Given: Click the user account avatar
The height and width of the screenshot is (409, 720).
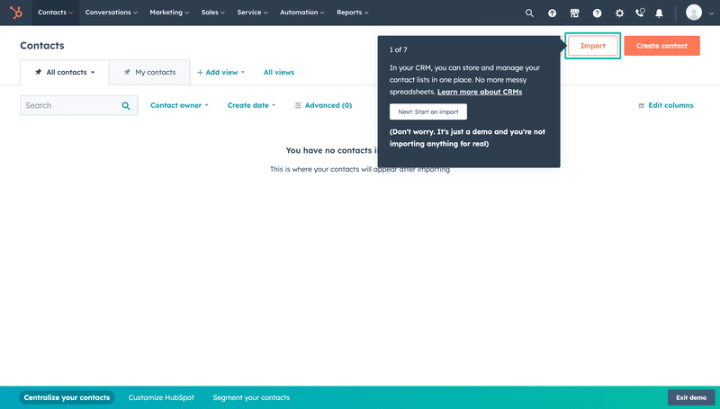Looking at the screenshot, I should [694, 13].
